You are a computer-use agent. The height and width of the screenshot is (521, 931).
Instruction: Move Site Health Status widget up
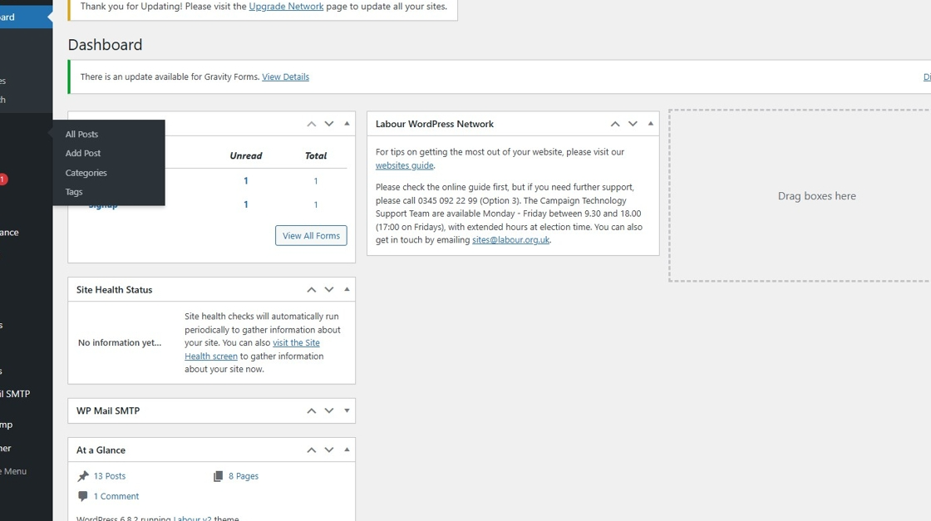pos(311,289)
